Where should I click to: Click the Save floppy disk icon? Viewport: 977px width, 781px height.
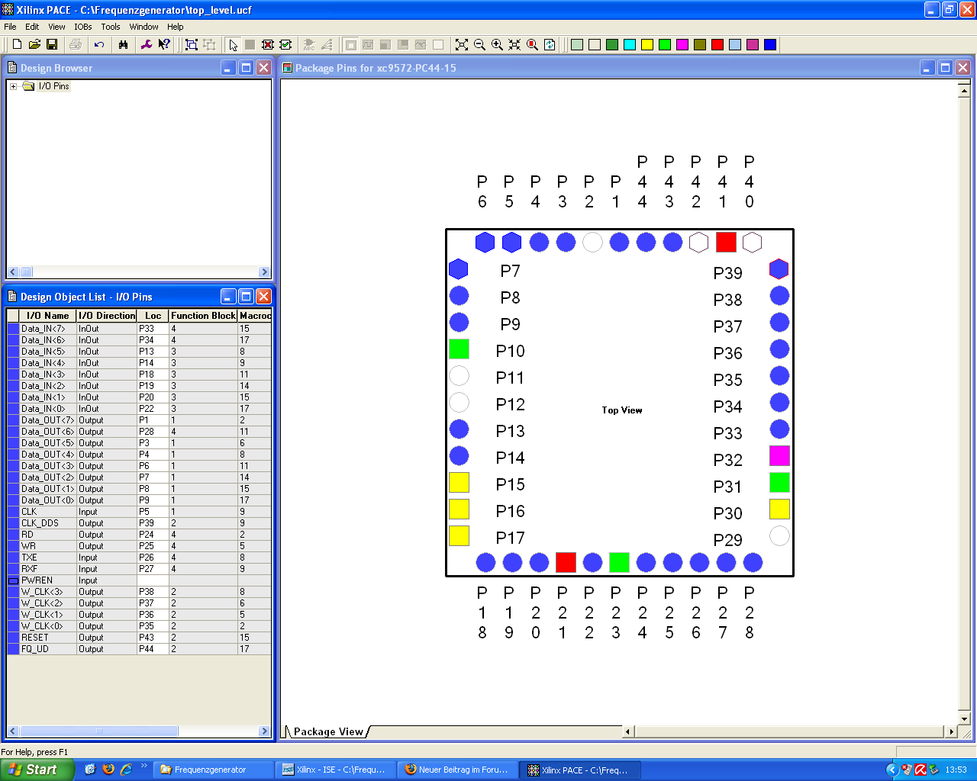(x=52, y=45)
